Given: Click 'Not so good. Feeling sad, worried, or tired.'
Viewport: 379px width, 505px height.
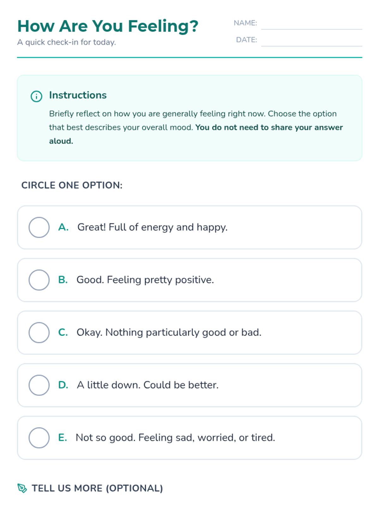Looking at the screenshot, I should click(175, 438).
